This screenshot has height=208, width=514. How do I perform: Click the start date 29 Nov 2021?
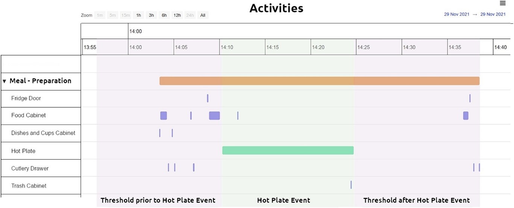click(x=456, y=14)
